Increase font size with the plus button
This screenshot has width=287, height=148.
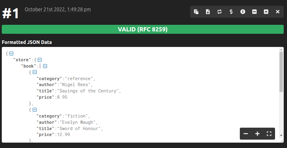(x=257, y=134)
